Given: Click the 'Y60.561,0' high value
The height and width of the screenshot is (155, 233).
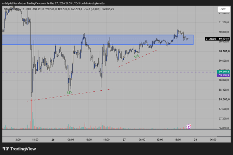Looking at the screenshot, I should (51, 9).
